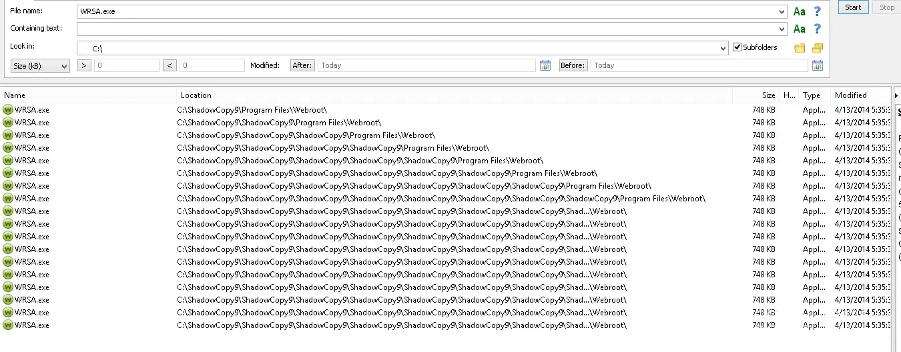This screenshot has height=352, width=901.
Task: Toggle the Before: modified date button
Action: pyautogui.click(x=573, y=65)
